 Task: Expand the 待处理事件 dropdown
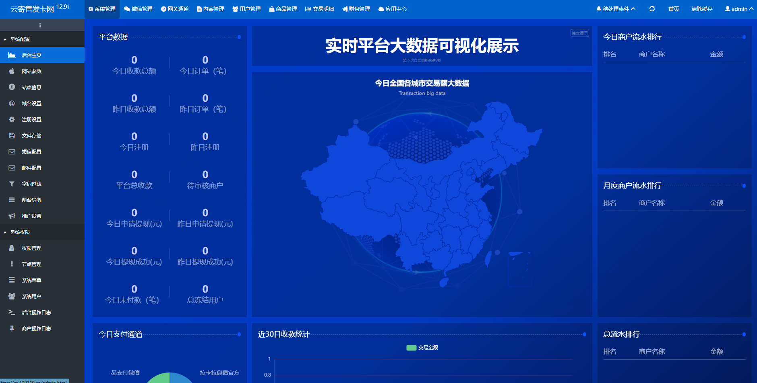pyautogui.click(x=616, y=9)
